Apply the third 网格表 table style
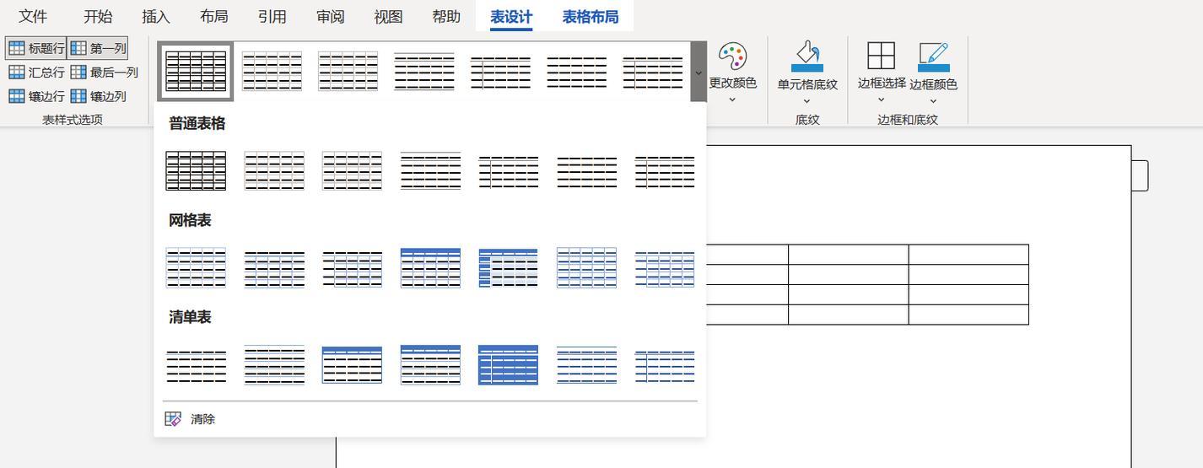 [352, 268]
